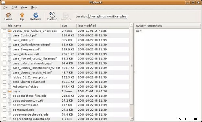The width and height of the screenshot is (202, 122).
Task: Click the greyed Restore toolbar icon
Action: pyautogui.click(x=66, y=17)
